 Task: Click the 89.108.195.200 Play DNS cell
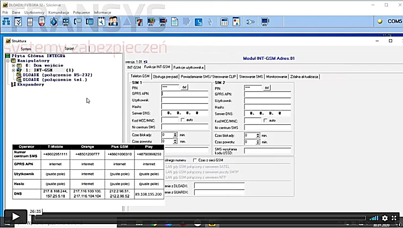149,194
